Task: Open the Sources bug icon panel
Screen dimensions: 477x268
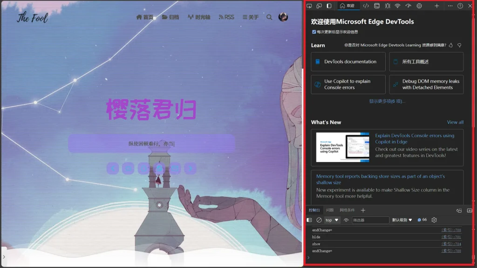Action: [387, 6]
